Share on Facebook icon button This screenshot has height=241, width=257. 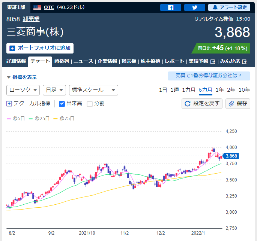171,7
